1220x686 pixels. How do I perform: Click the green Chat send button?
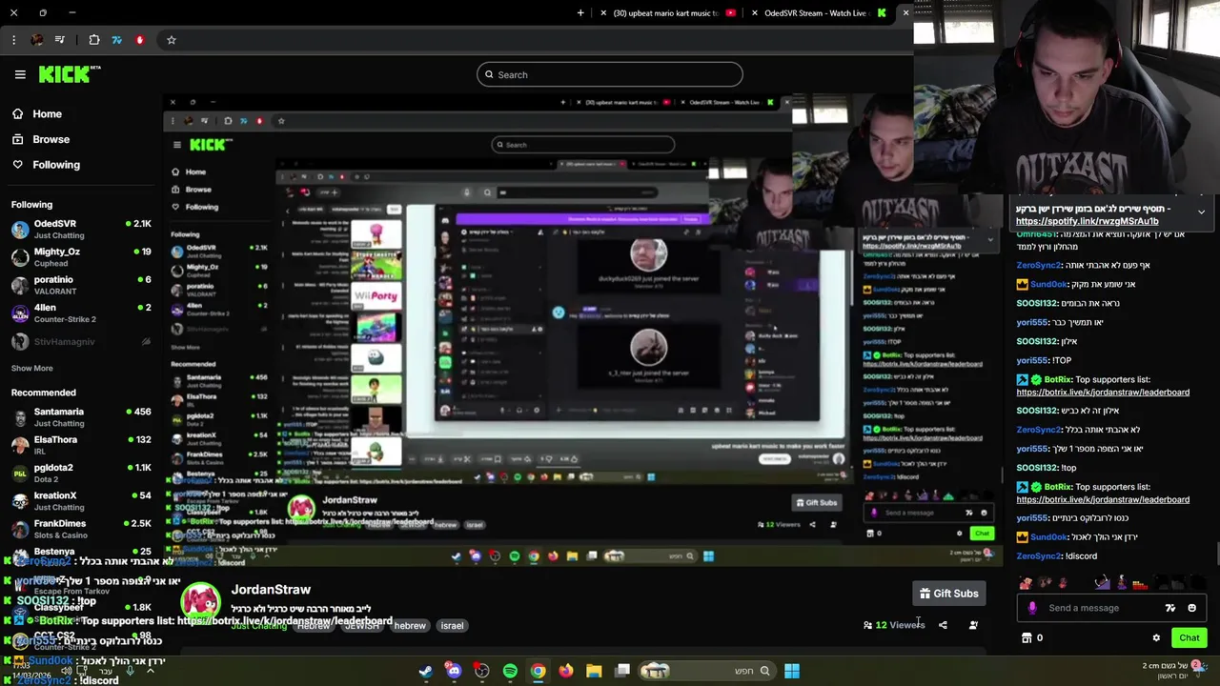tap(1189, 638)
